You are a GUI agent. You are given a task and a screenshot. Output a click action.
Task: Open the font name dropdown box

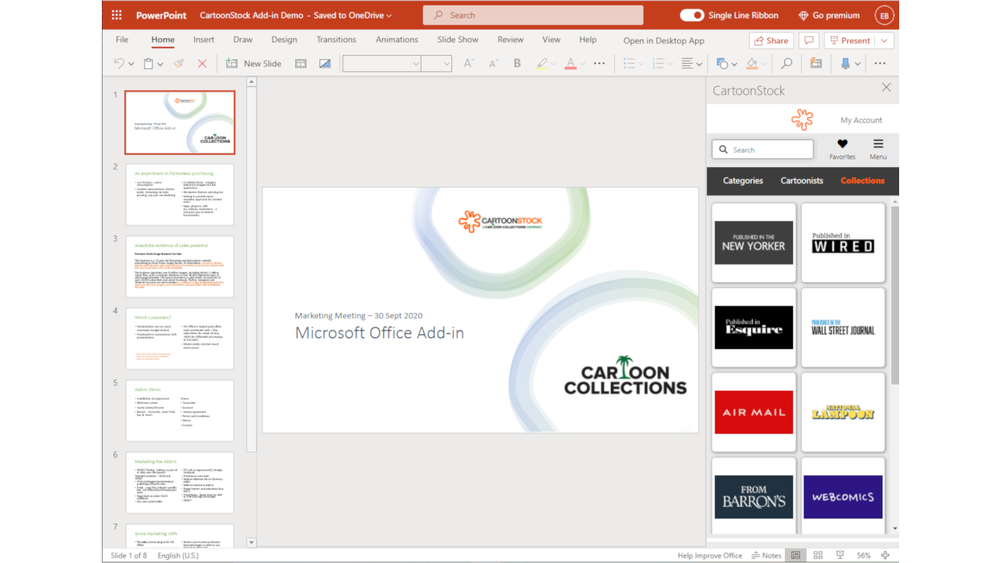(x=382, y=64)
